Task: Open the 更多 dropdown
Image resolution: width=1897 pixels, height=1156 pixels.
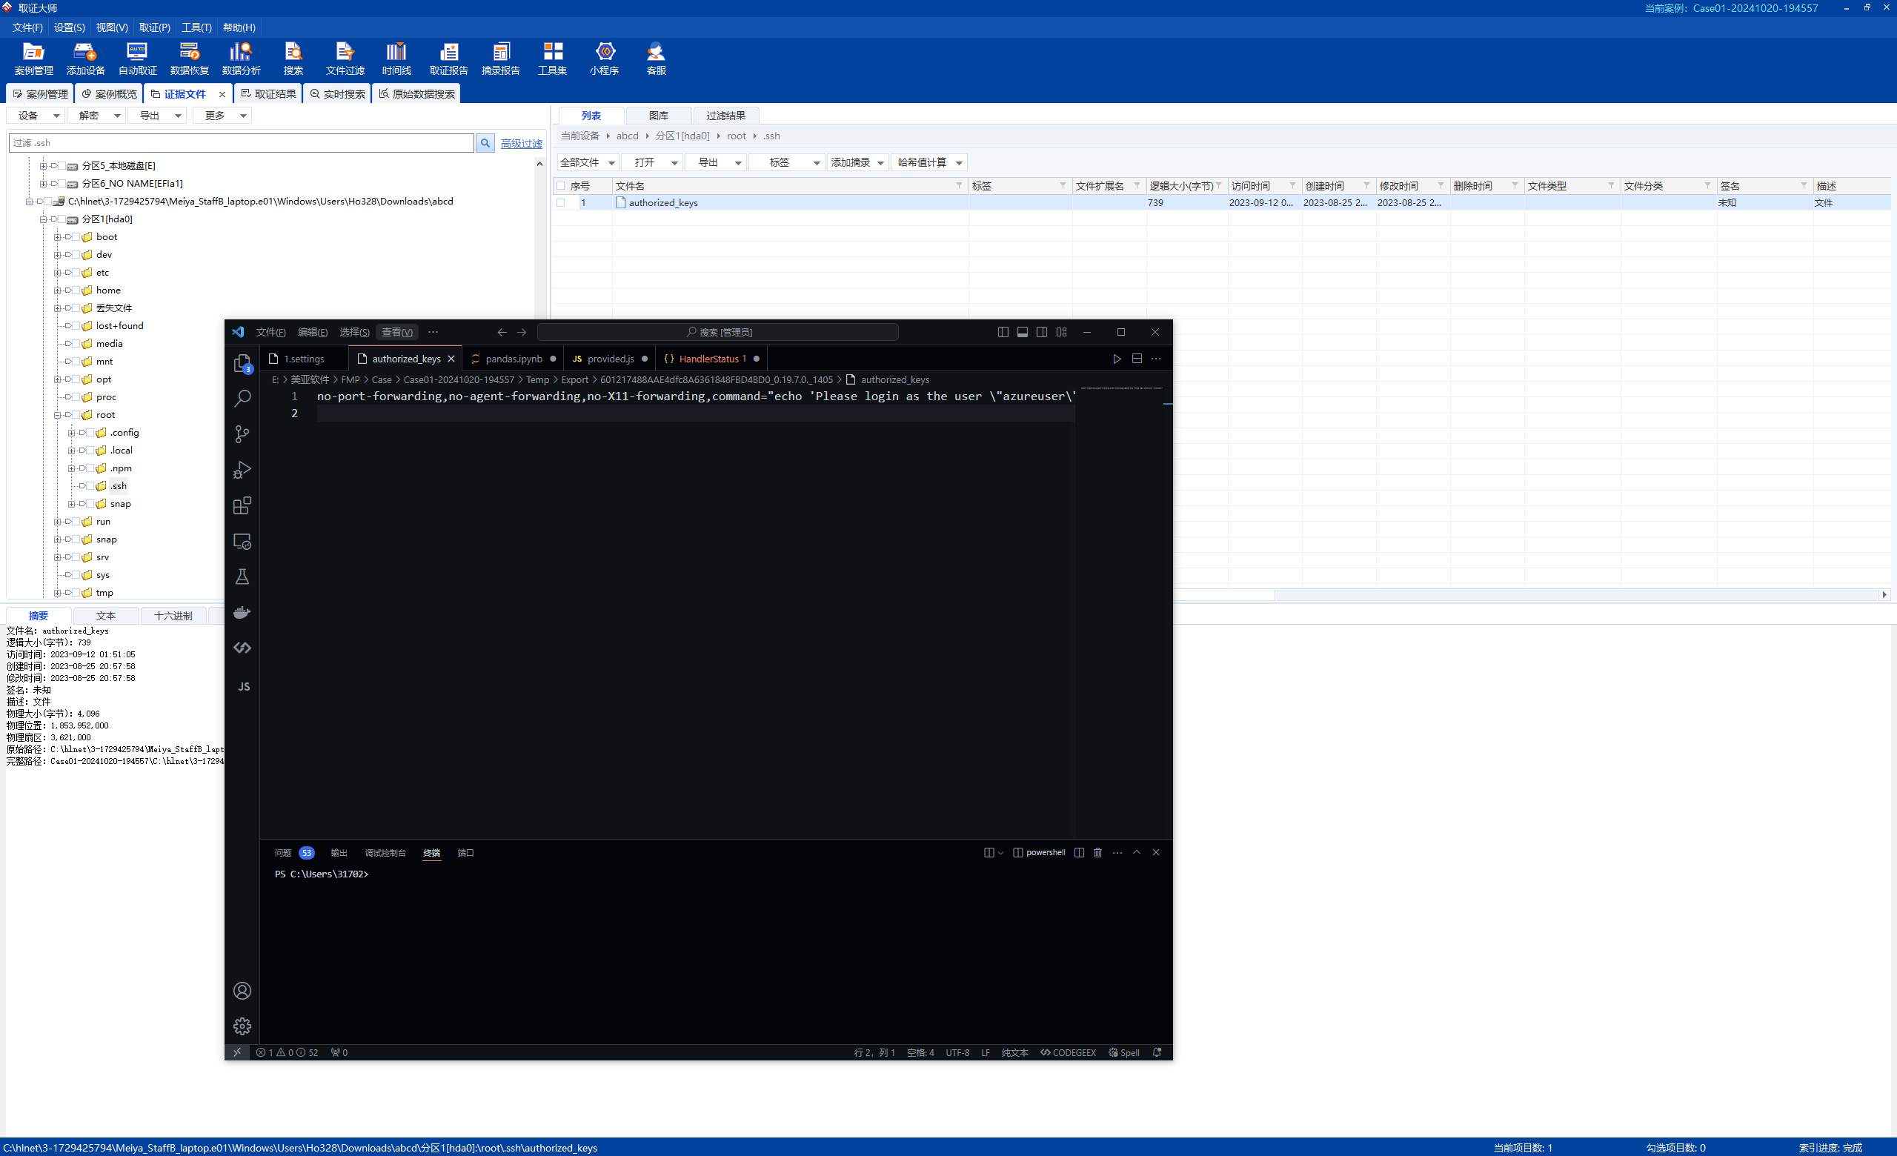Action: 222,116
